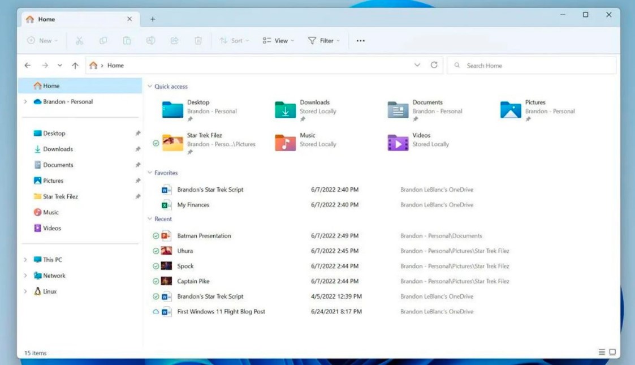The width and height of the screenshot is (635, 365).
Task: Select the Spock recent file
Action: [x=332, y=266]
